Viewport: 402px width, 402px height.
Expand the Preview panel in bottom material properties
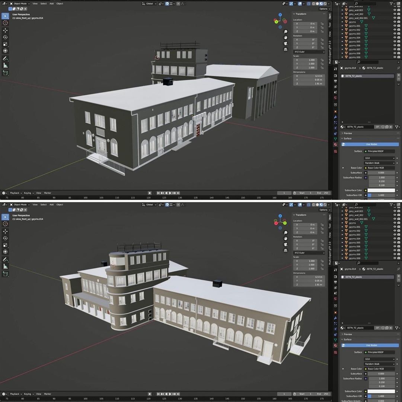tap(348, 334)
